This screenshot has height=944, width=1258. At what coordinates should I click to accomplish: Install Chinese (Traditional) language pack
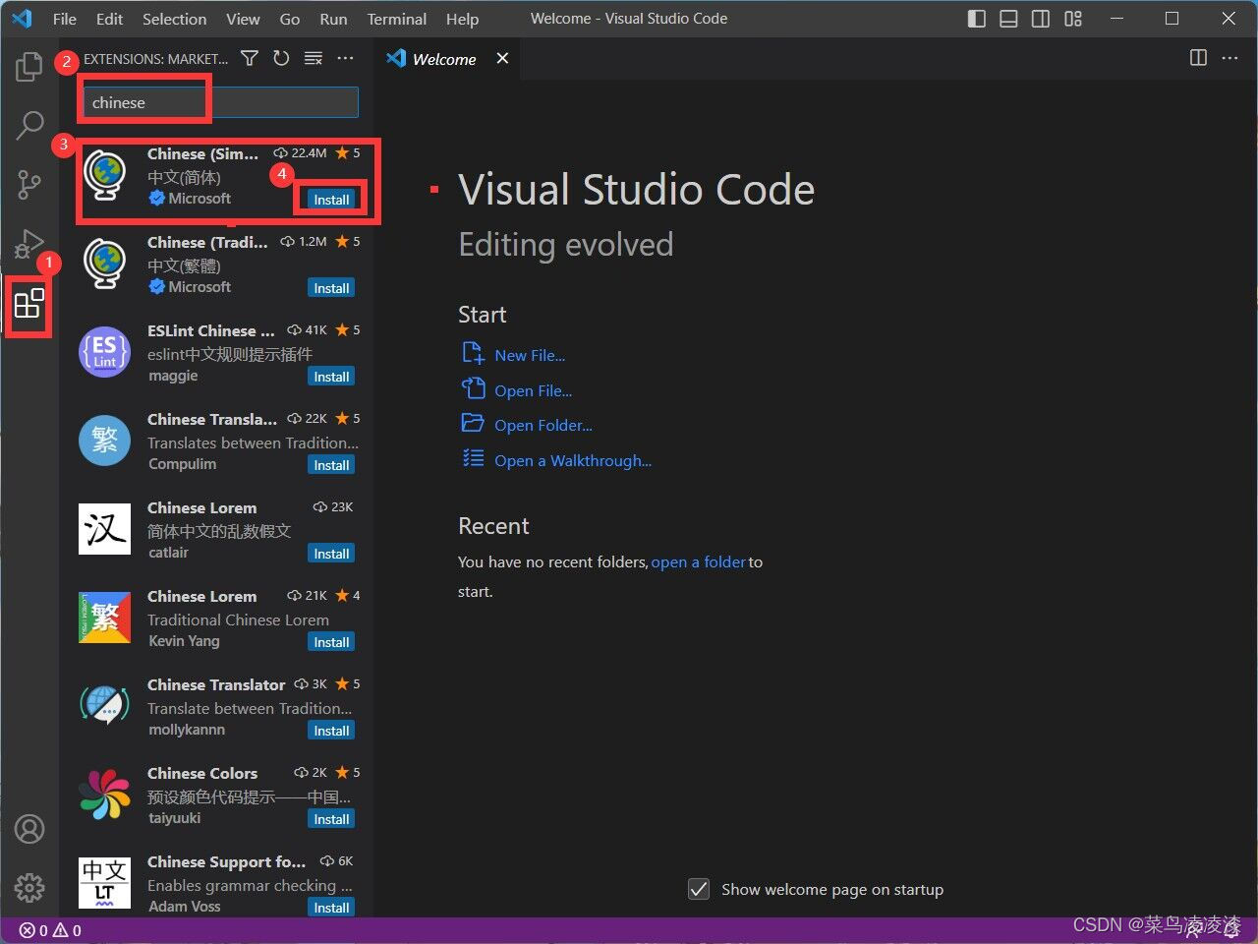pyautogui.click(x=331, y=288)
